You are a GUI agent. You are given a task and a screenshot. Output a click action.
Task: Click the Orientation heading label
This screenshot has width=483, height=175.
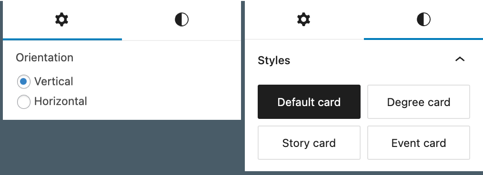coord(45,58)
